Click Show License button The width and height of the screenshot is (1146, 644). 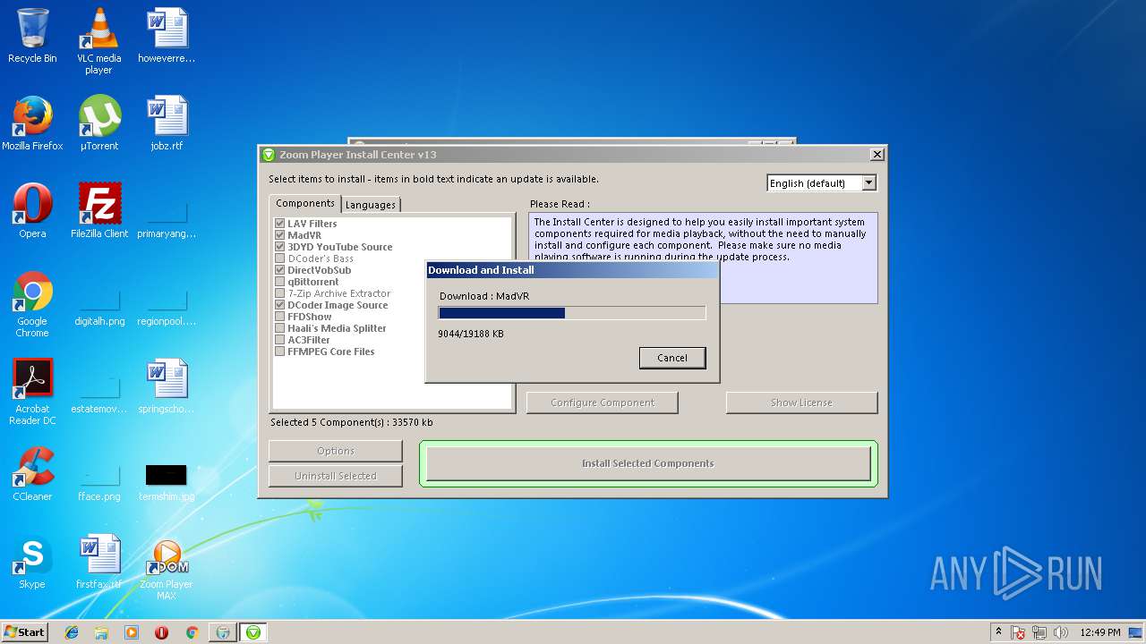[801, 402]
